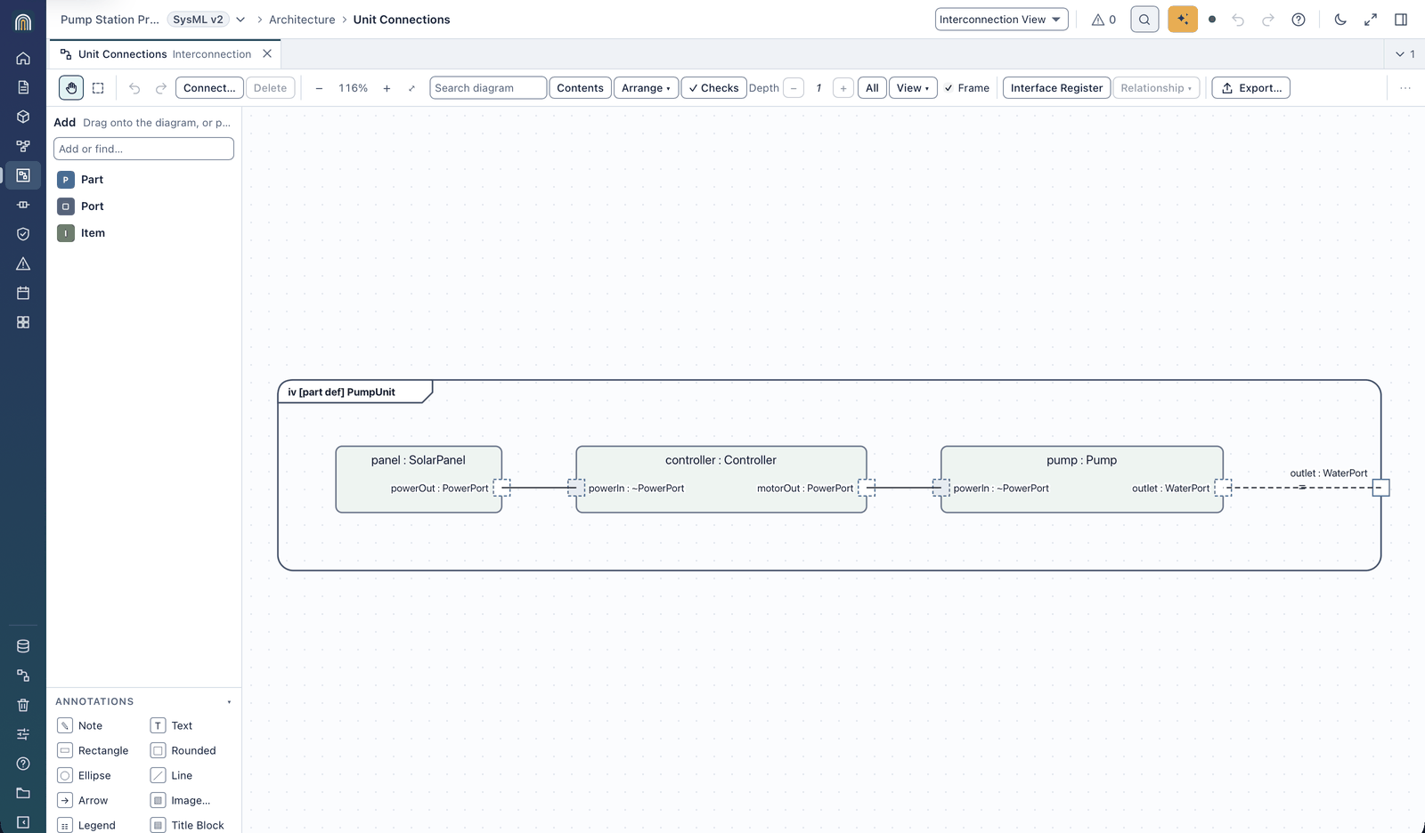Select the Note annotation tool
Viewport: 1425px width, 833px height.
[80, 726]
